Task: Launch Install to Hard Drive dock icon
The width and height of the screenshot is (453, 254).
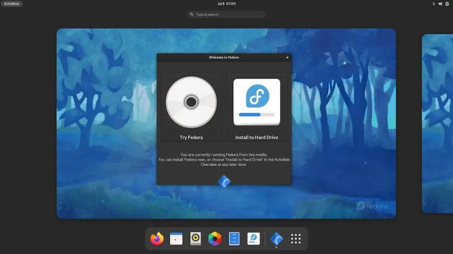Action: pyautogui.click(x=253, y=239)
